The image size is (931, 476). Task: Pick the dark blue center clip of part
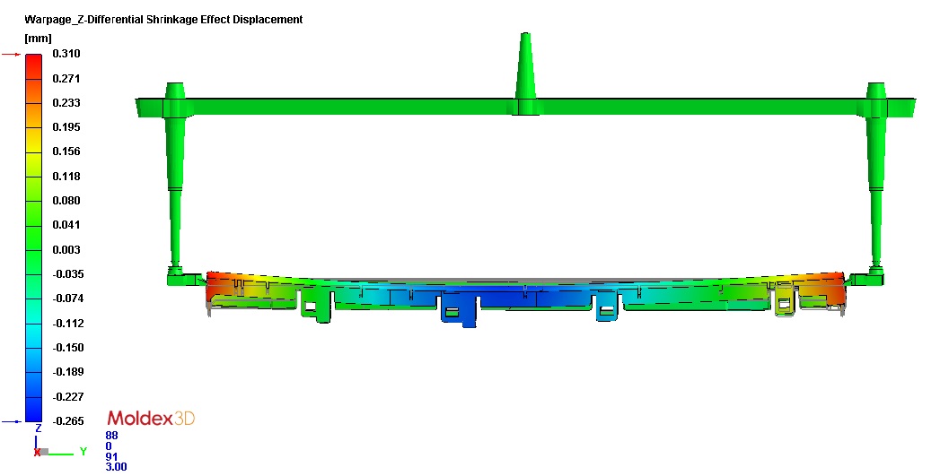[459, 311]
